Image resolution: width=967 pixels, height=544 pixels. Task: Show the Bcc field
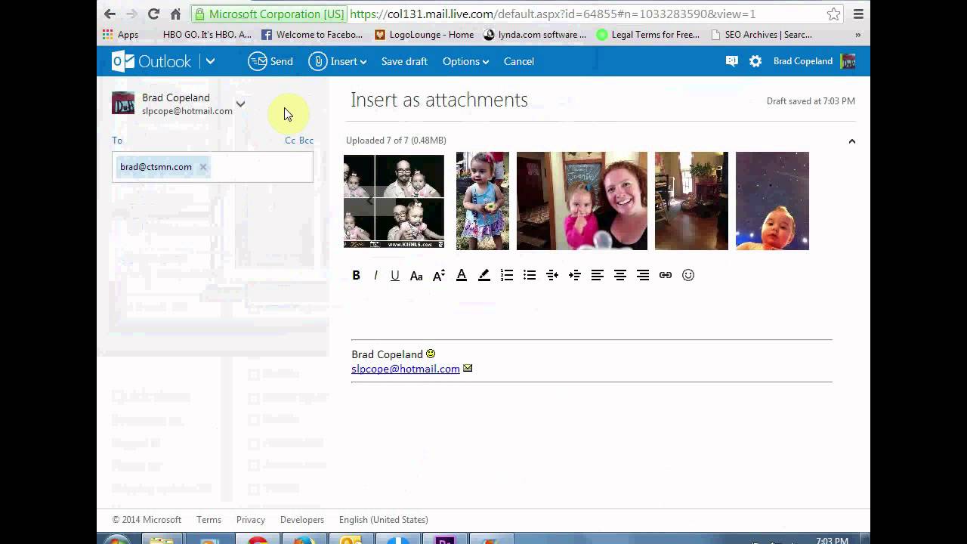pyautogui.click(x=306, y=141)
